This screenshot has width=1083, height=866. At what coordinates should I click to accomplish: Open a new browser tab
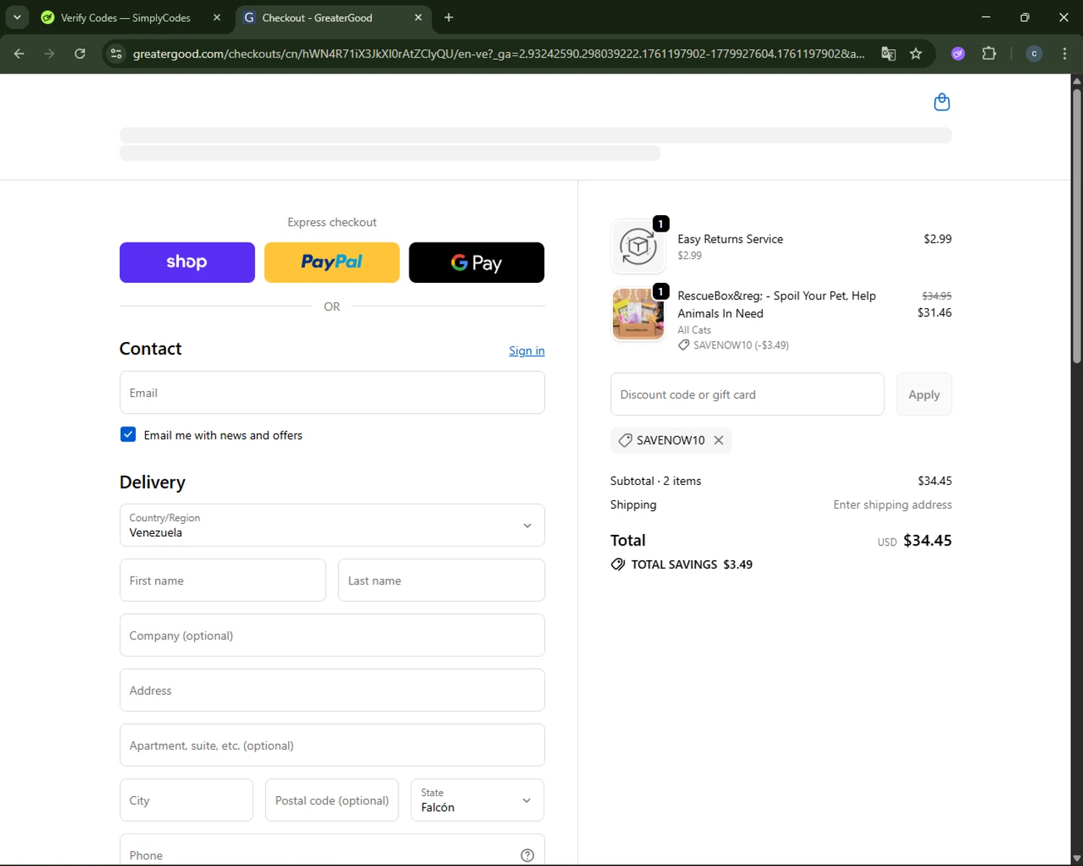pyautogui.click(x=448, y=17)
